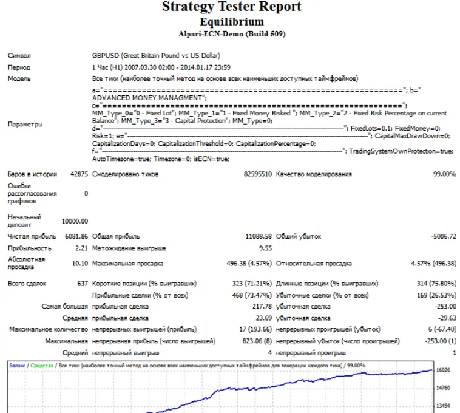Click the -5006.72 gross loss value
Screen dimensions: 460x413
pos(444,236)
